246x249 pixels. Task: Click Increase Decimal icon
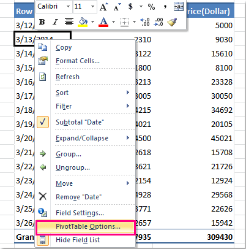pos(145,22)
